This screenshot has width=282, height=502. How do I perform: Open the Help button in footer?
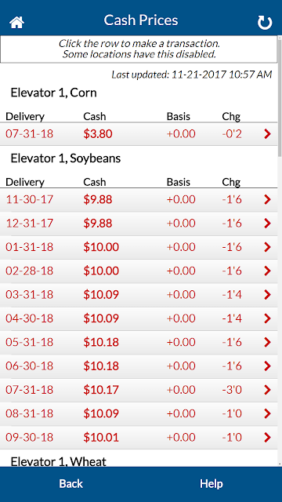coord(211,483)
